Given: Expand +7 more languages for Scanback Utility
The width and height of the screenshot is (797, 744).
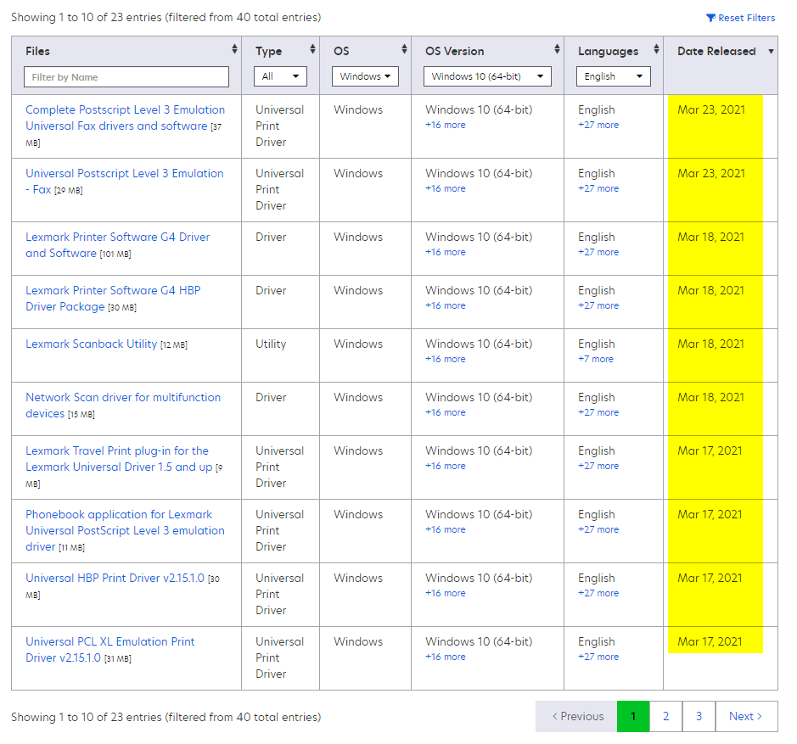Looking at the screenshot, I should [595, 360].
